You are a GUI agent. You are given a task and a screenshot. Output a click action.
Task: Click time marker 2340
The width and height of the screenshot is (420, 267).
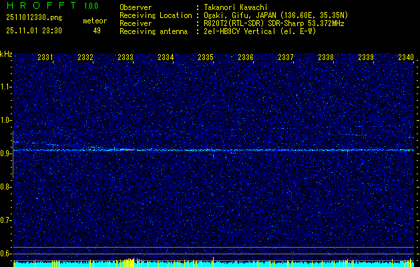point(406,57)
